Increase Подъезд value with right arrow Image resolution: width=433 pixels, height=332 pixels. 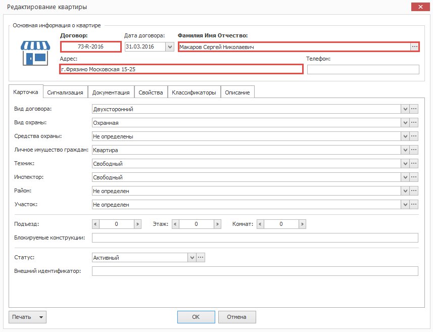click(137, 224)
